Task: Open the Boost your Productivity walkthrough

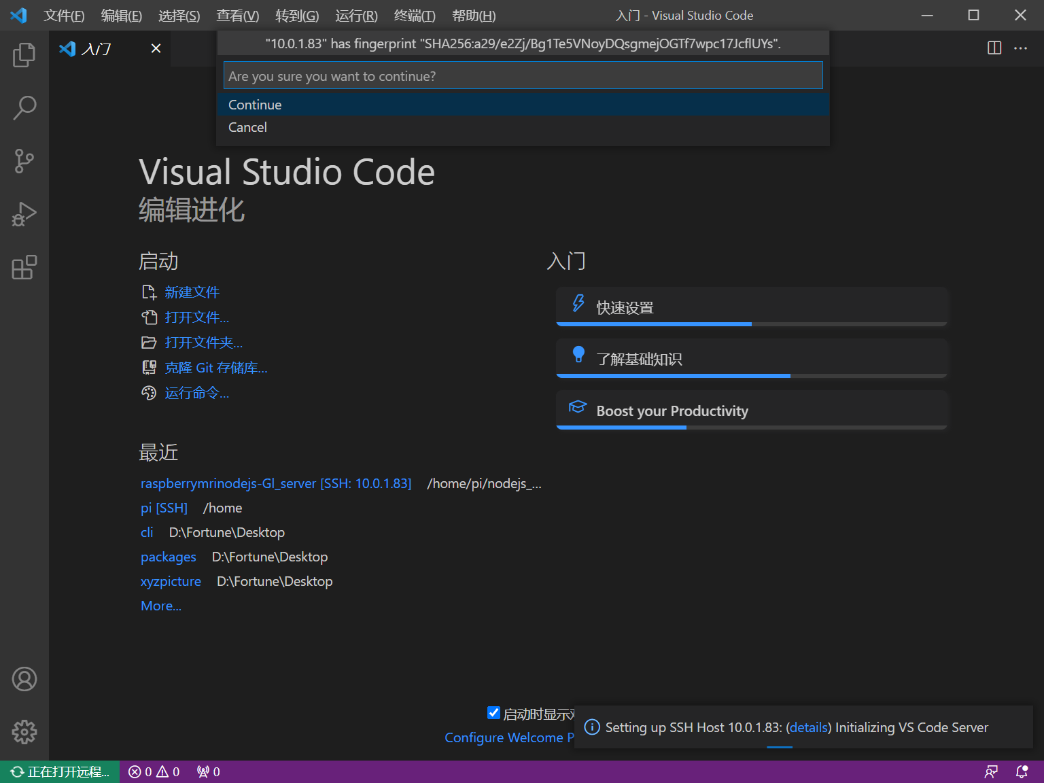Action: 752,410
